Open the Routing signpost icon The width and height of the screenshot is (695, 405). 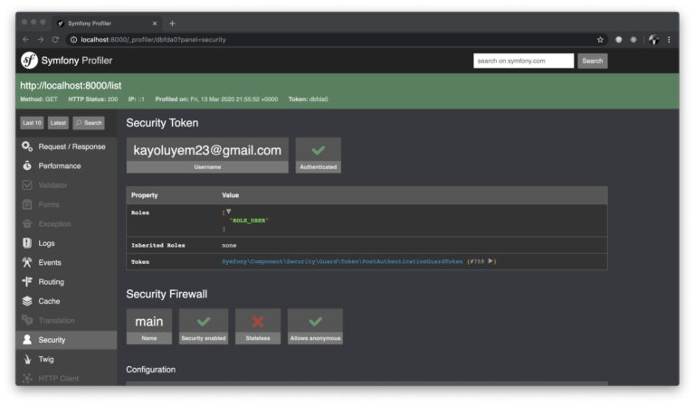pos(27,281)
